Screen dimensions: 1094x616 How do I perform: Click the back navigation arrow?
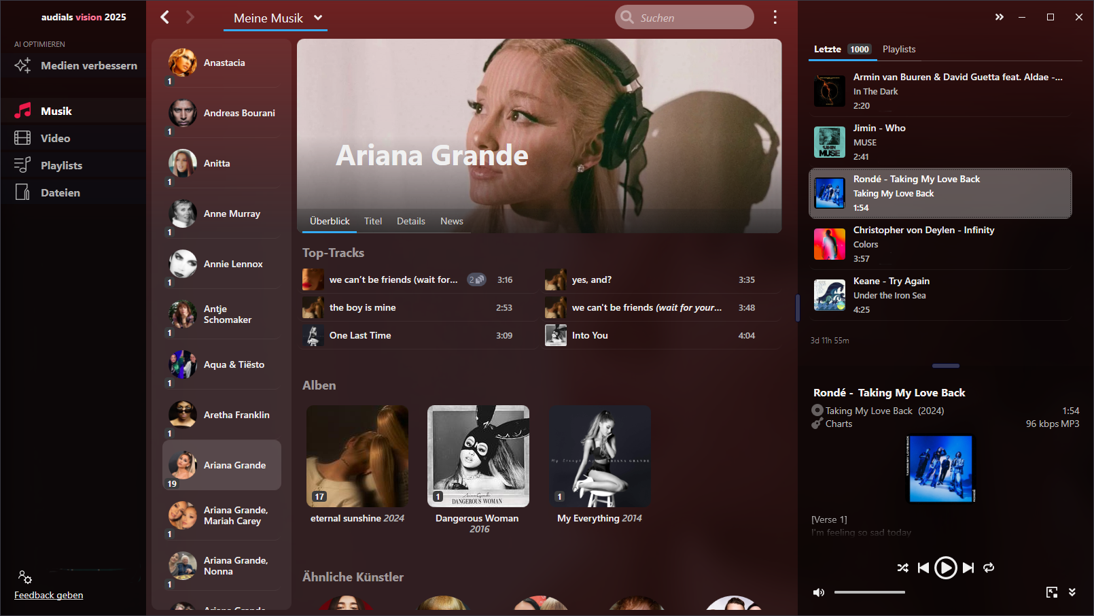[x=164, y=17]
